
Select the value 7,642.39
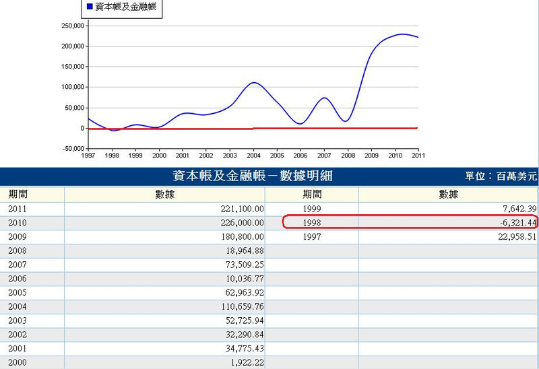point(519,209)
